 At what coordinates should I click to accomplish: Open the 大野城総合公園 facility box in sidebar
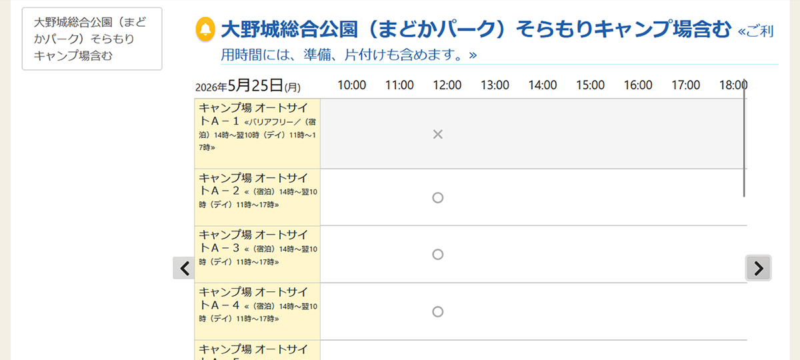point(92,39)
